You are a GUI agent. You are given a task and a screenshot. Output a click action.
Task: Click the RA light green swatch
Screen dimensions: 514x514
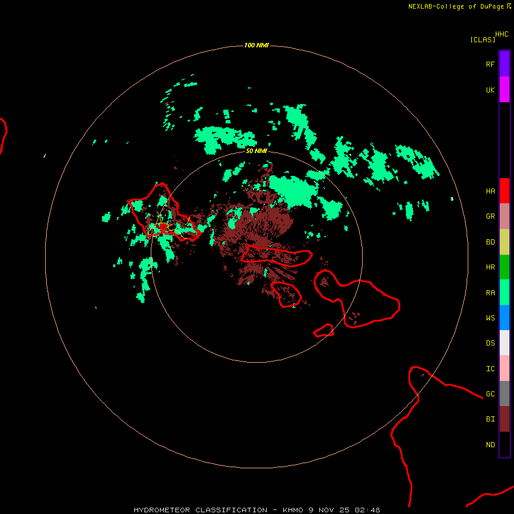tap(504, 292)
